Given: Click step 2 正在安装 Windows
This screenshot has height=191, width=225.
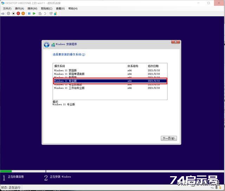Looking at the screenshot, I should [58, 177].
